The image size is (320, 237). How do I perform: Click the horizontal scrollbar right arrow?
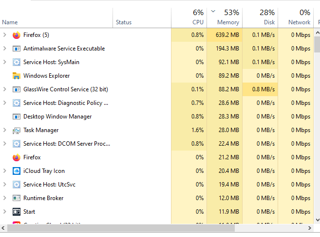coord(310,228)
